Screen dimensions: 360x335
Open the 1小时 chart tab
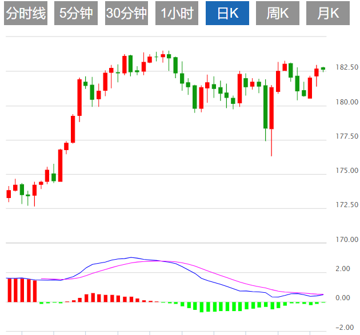177,13
